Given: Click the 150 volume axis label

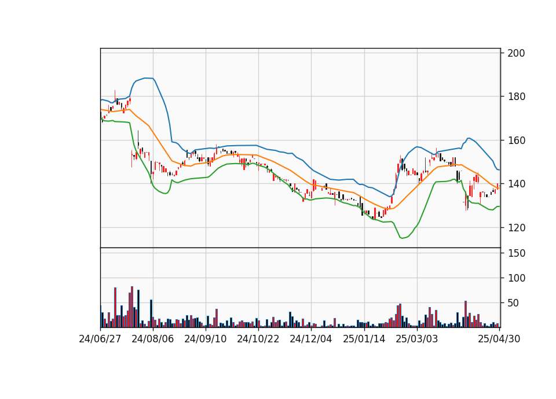Looking at the screenshot, I should point(516,253).
